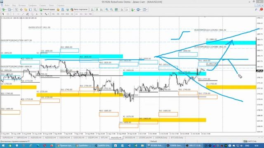Image resolution: width=264 pixels, height=148 pixels.
Task: Switch to the EURUSD,H4 chart tab
Action: coord(8,138)
